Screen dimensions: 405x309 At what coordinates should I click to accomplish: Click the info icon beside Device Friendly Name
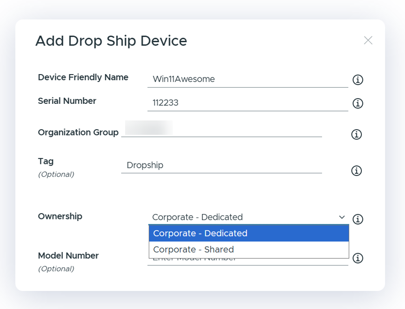[358, 80]
